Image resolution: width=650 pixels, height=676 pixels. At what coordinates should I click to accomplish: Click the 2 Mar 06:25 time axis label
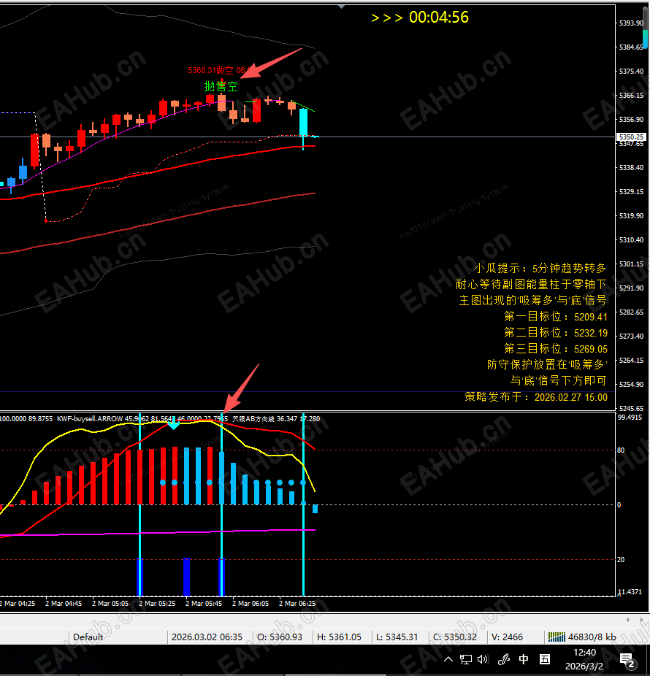(297, 604)
